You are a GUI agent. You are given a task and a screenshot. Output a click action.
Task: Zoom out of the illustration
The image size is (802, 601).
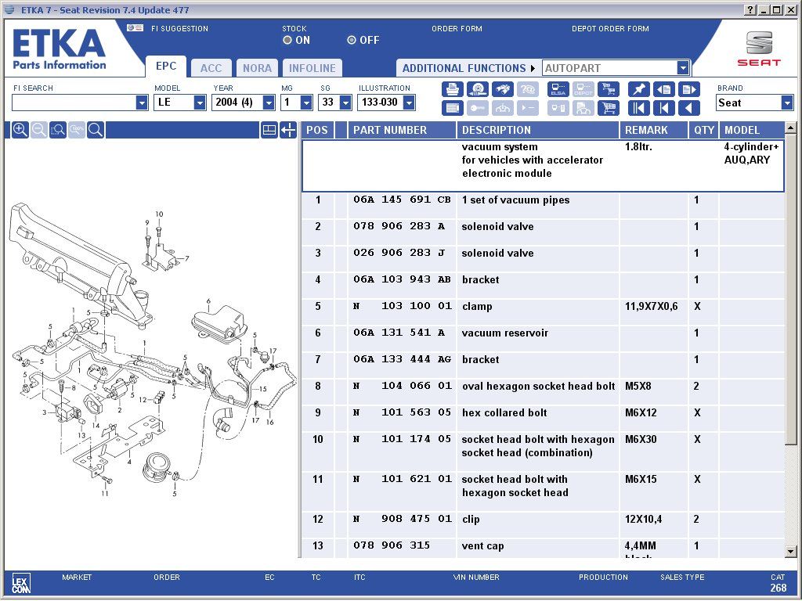(x=39, y=130)
